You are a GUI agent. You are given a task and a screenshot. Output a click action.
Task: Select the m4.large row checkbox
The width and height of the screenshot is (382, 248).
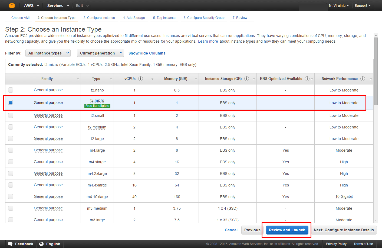coord(11,150)
